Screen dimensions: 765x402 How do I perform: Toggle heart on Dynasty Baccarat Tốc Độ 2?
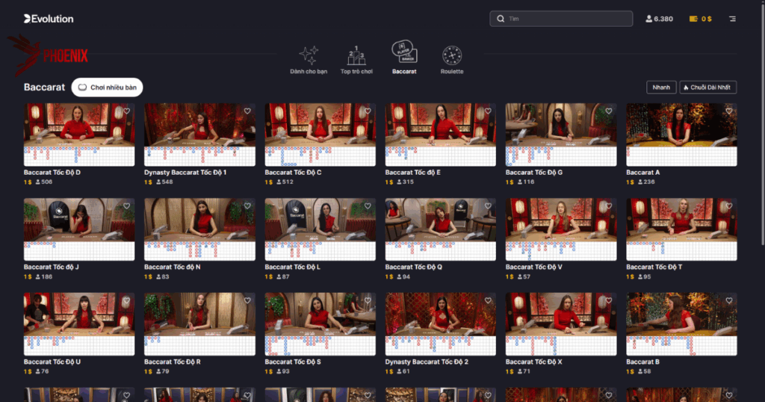click(x=488, y=300)
